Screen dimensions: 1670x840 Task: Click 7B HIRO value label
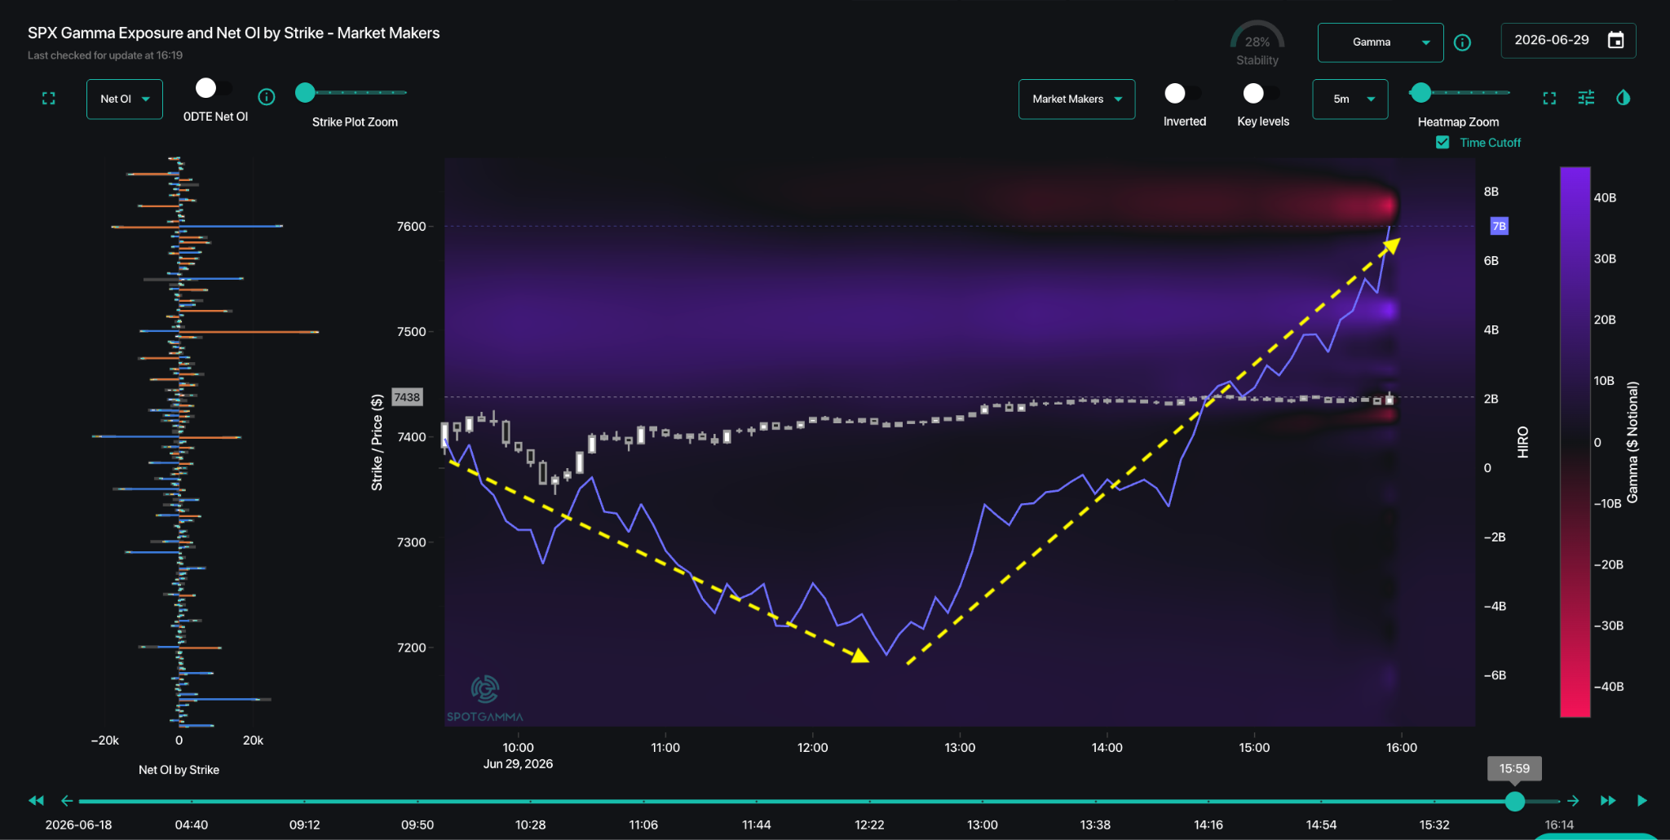(x=1499, y=226)
